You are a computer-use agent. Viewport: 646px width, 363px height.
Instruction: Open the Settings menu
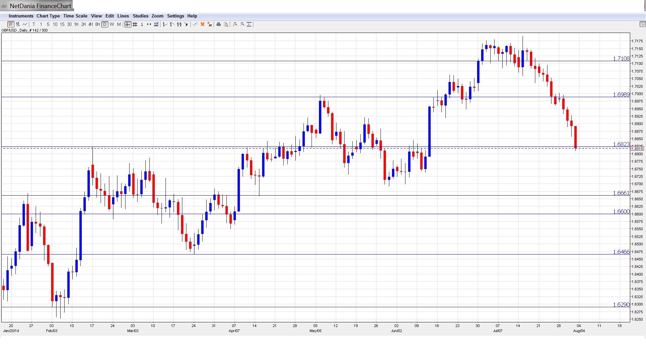coord(175,16)
